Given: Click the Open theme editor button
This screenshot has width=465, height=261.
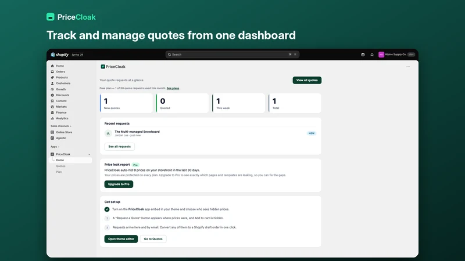Looking at the screenshot, I should (x=121, y=239).
